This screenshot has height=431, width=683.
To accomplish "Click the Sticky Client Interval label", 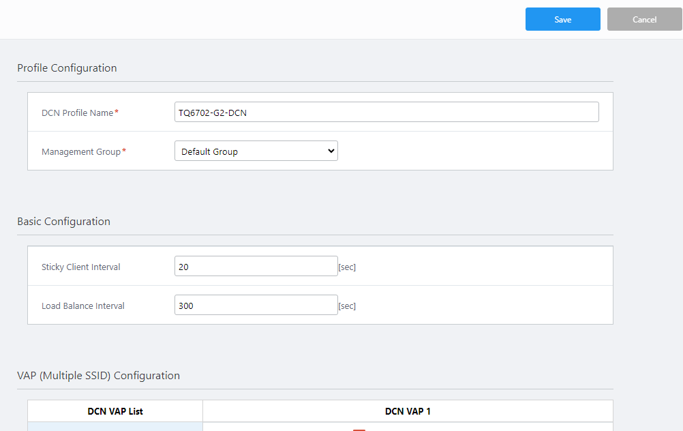I will click(80, 267).
